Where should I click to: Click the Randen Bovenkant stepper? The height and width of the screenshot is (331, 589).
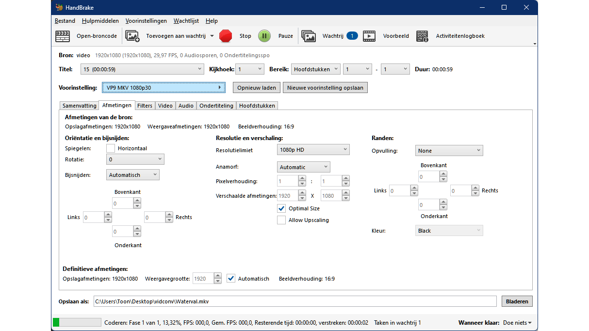(x=443, y=176)
